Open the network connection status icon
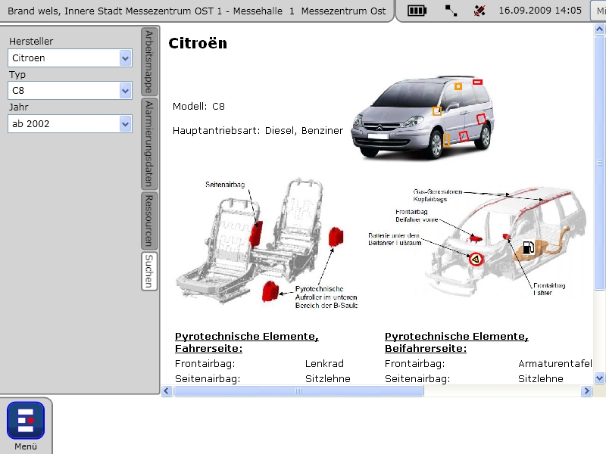This screenshot has width=606, height=454. 451,11
